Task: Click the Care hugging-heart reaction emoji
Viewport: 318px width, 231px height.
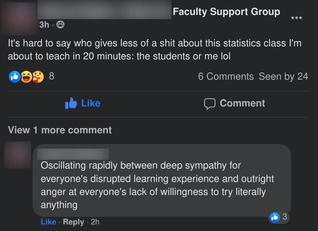Action: click(x=38, y=77)
